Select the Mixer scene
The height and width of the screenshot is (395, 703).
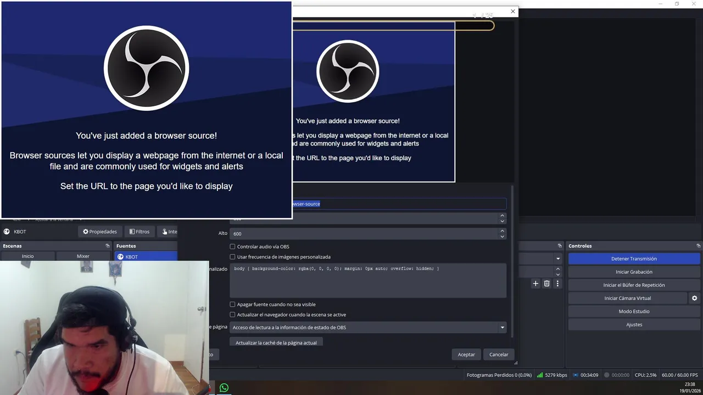tap(83, 256)
